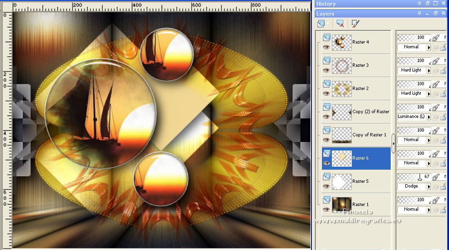This screenshot has height=250, width=449.
Task: Click the Copy (2) of Raster layer type icon
Action: coord(327,107)
